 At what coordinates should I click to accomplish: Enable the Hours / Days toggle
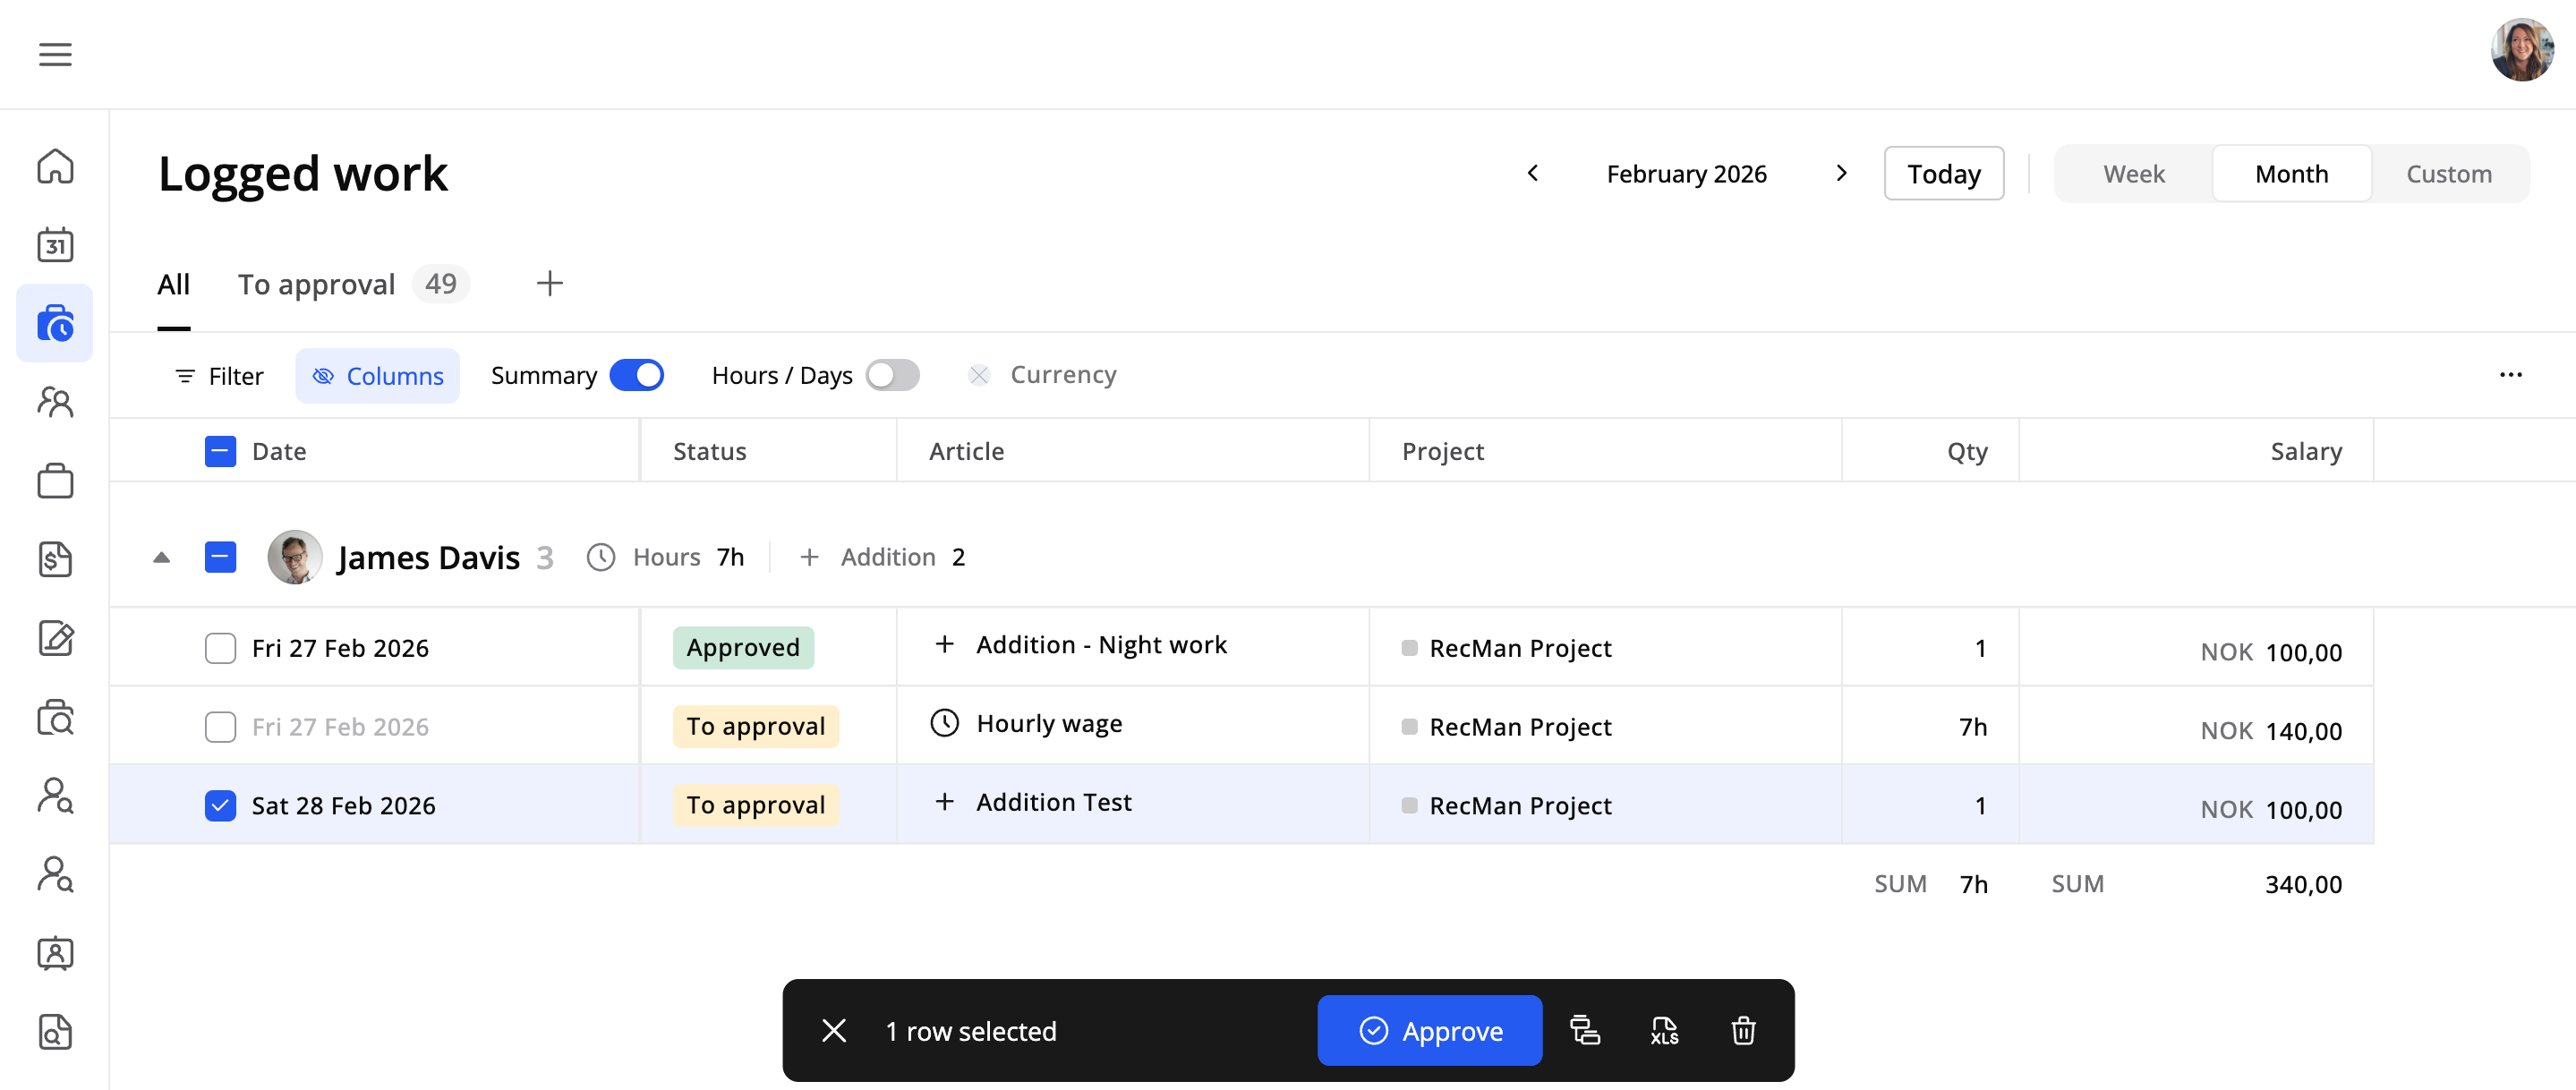892,375
